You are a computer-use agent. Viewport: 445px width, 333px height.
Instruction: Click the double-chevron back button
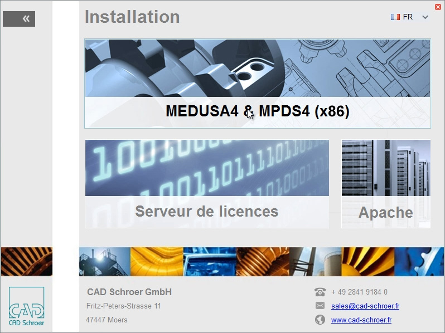click(19, 19)
